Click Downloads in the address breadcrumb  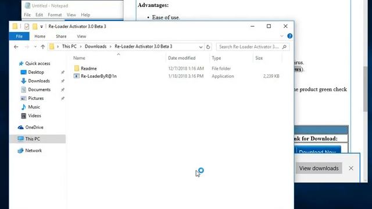95,46
